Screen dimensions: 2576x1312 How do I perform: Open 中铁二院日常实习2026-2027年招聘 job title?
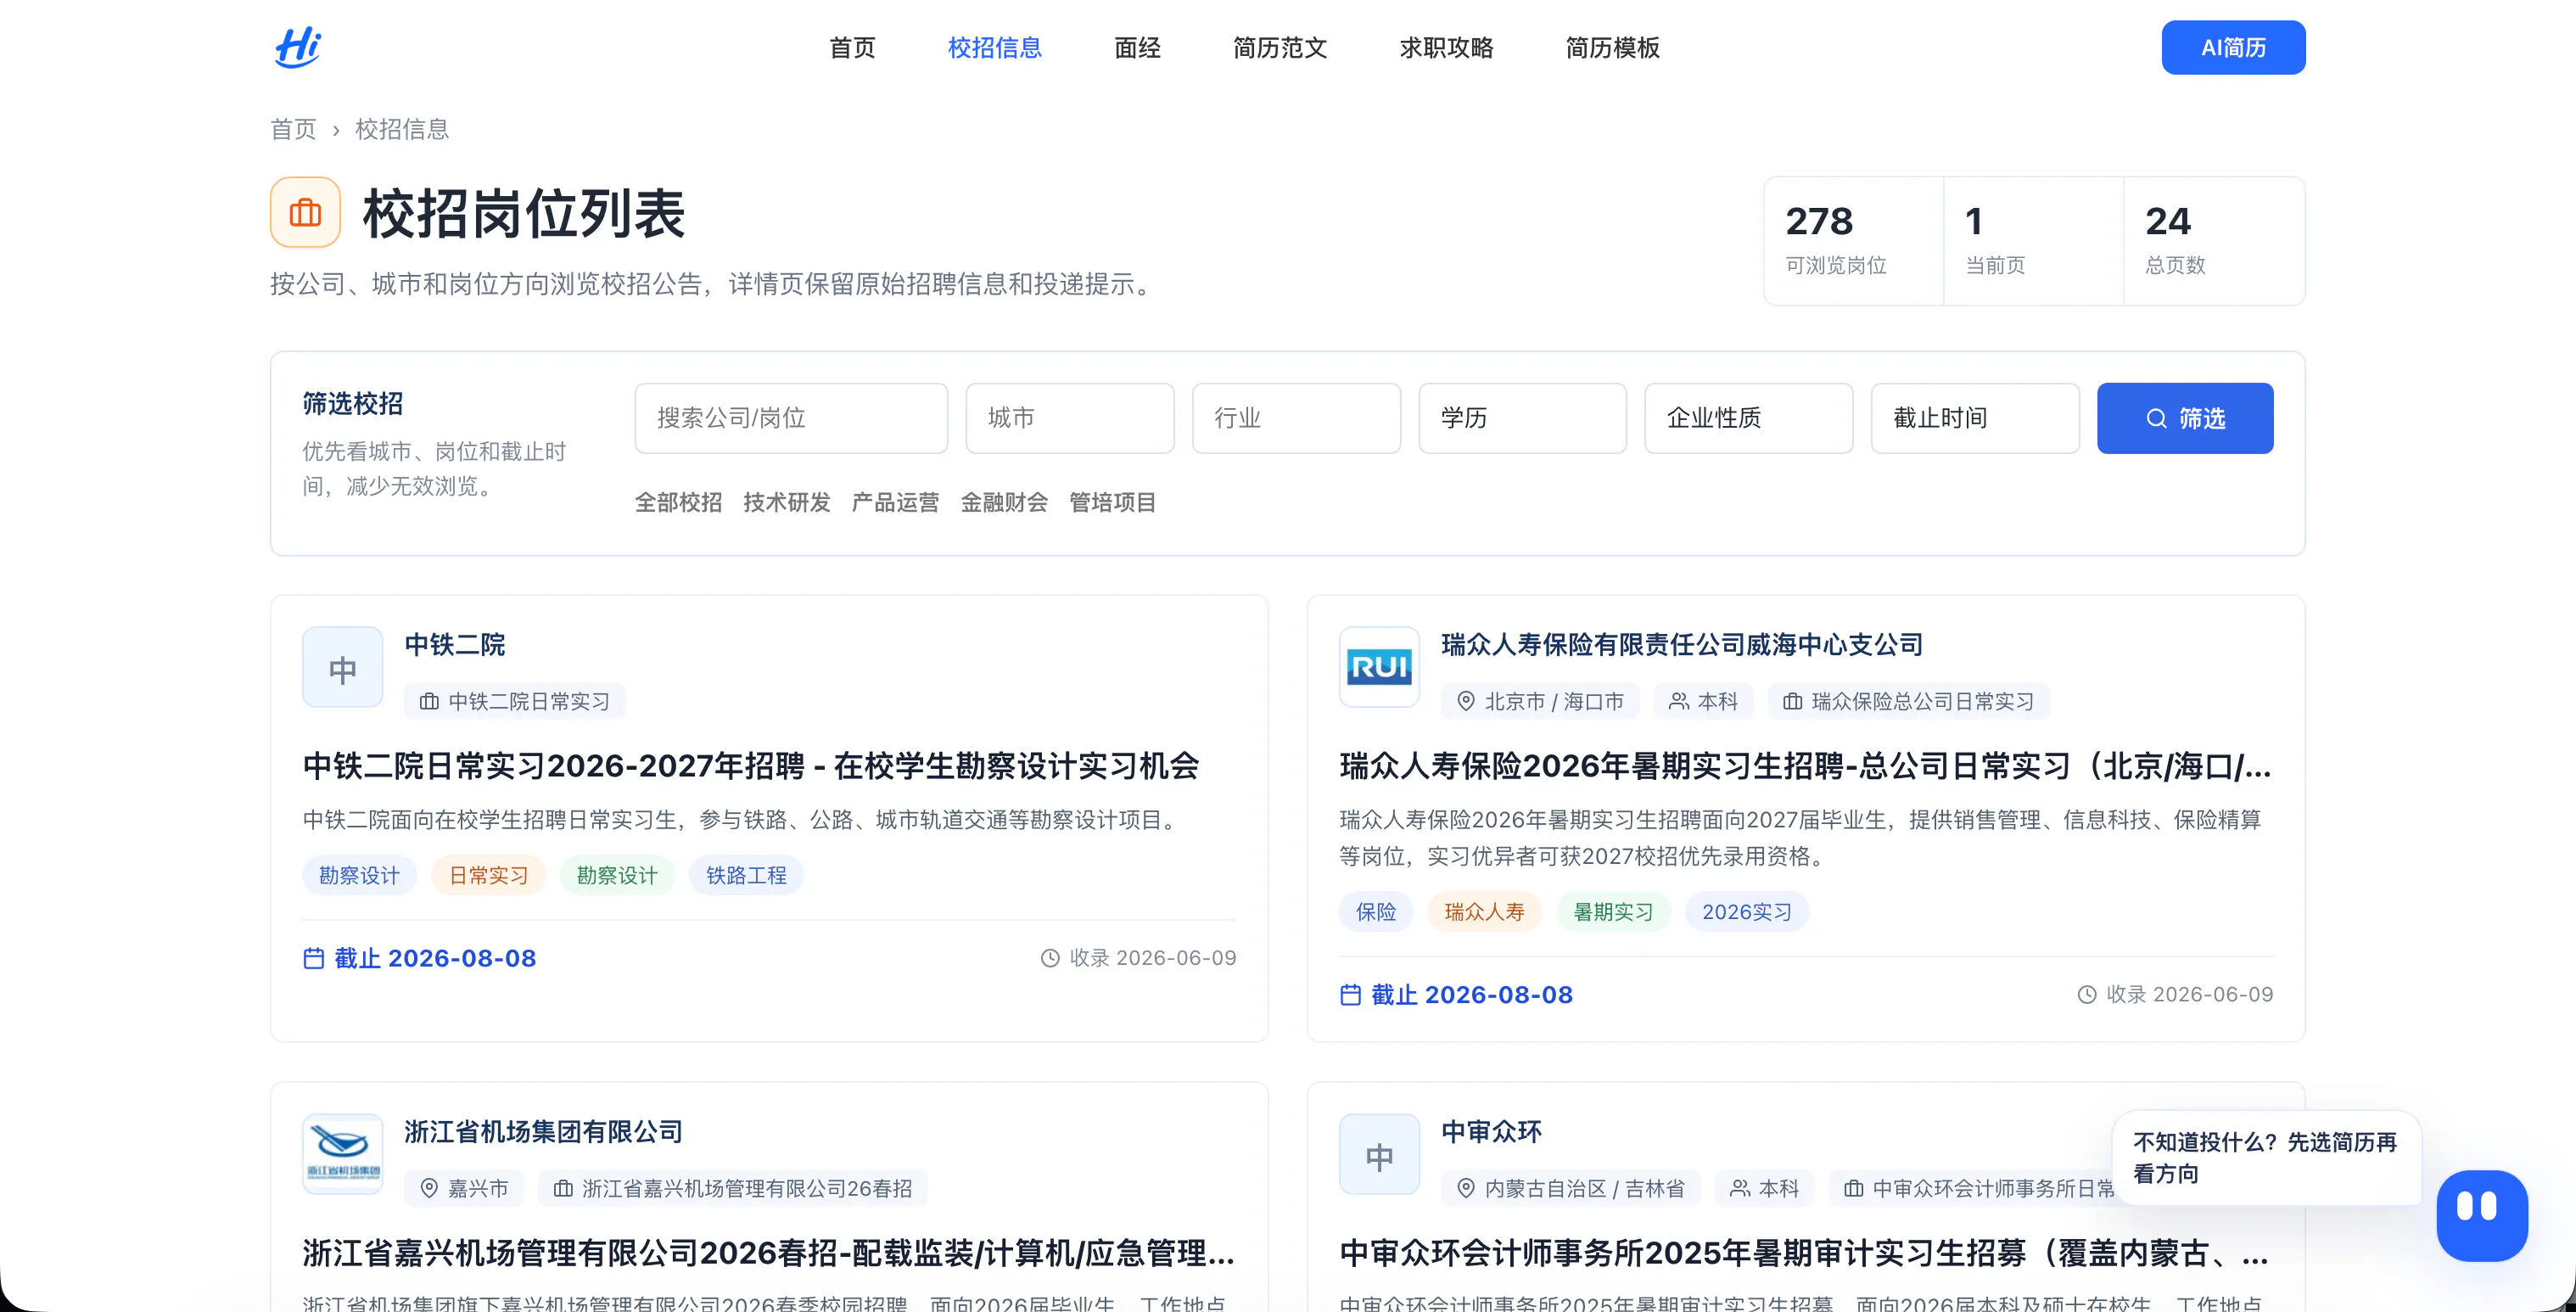point(751,766)
